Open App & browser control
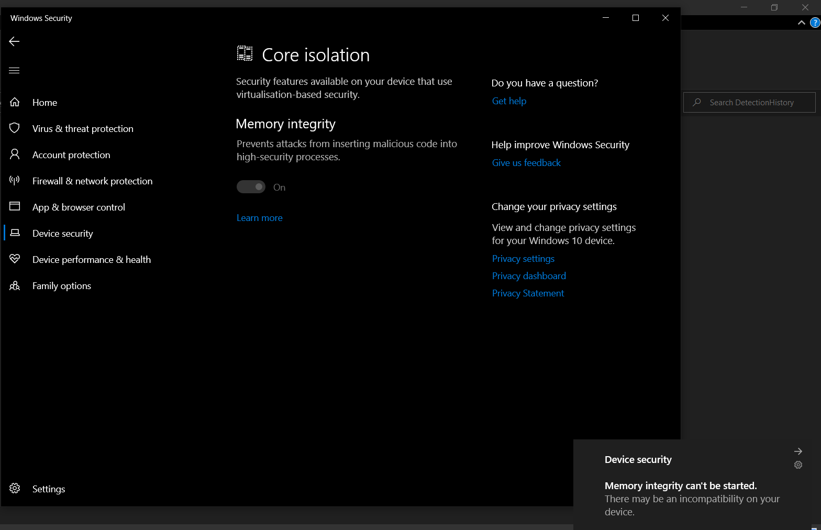 click(x=79, y=207)
